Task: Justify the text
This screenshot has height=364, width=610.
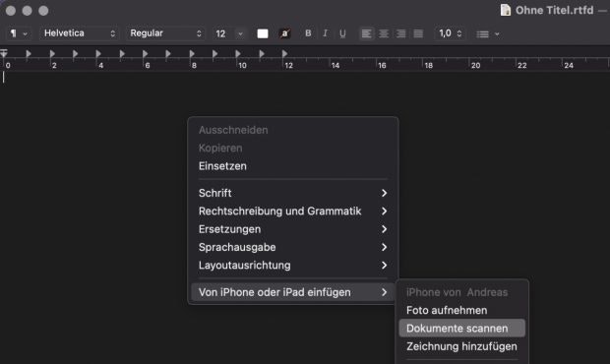Action: tap(418, 33)
